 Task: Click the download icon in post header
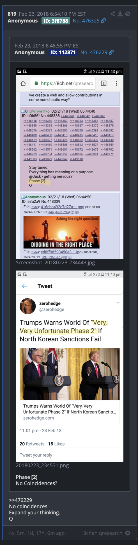click(x=120, y=14)
